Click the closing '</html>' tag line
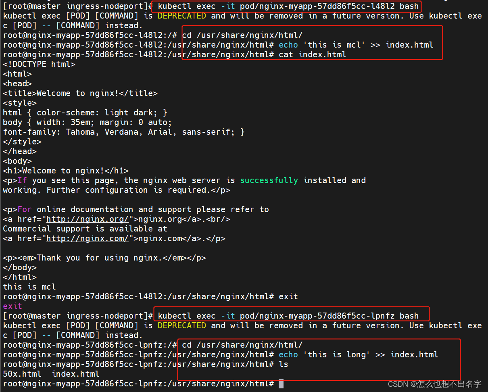The height and width of the screenshot is (392, 488). coord(20,277)
